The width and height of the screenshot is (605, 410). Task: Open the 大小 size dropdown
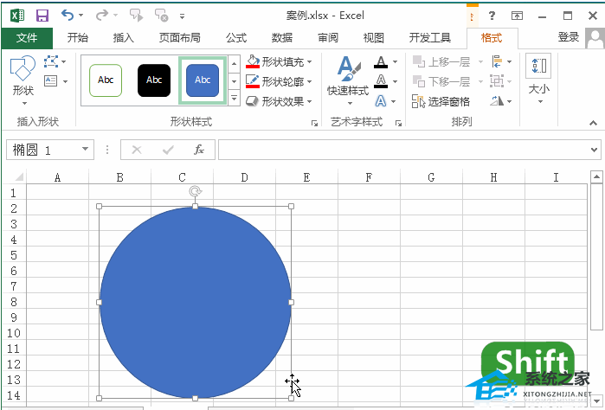(539, 80)
